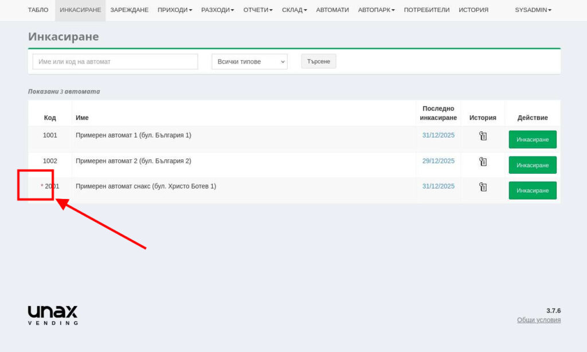Expand the ПРИХОДИ dropdown menu
The height and width of the screenshot is (352, 587).
[x=175, y=10]
